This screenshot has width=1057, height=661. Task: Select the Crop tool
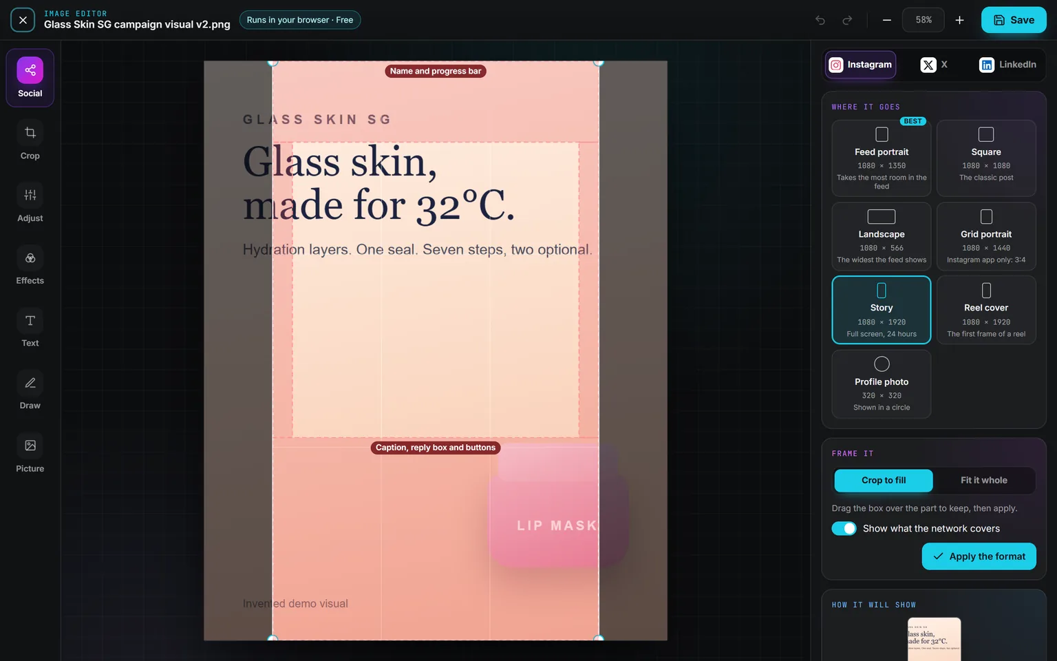tap(30, 140)
